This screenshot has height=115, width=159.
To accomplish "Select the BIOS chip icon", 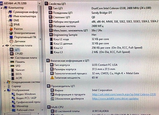I will pos(13,74).
